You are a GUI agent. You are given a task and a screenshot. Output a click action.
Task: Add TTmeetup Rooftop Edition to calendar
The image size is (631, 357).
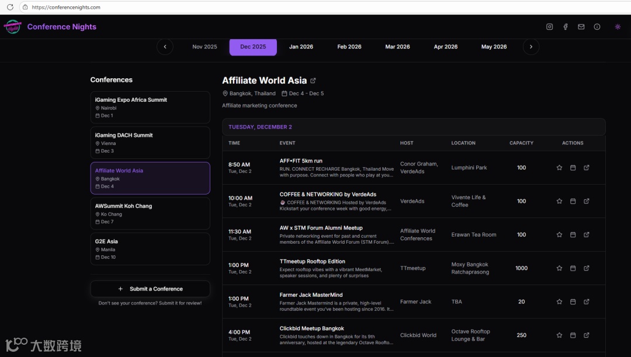pos(573,268)
